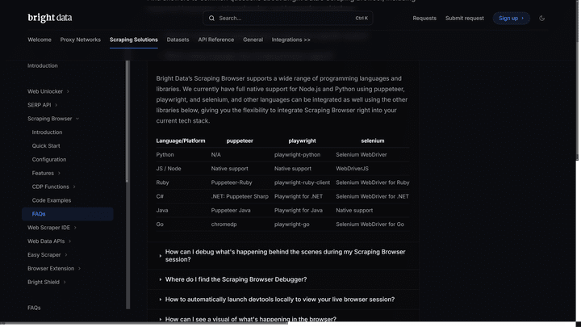Viewport: 581px width, 327px height.
Task: Open the Integrations >> tab
Action: [290, 40]
